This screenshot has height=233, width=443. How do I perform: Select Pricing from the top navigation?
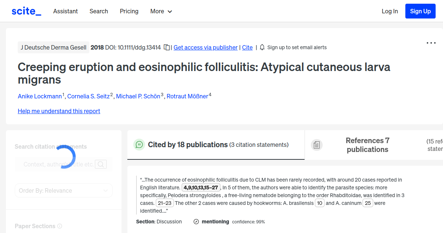pyautogui.click(x=129, y=11)
